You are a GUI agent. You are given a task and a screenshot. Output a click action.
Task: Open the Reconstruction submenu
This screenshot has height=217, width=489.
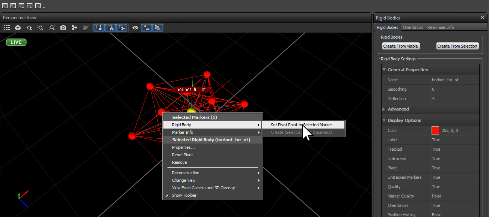[x=213, y=173]
